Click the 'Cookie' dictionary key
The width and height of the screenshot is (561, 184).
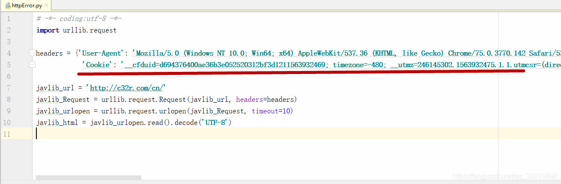tap(98, 65)
